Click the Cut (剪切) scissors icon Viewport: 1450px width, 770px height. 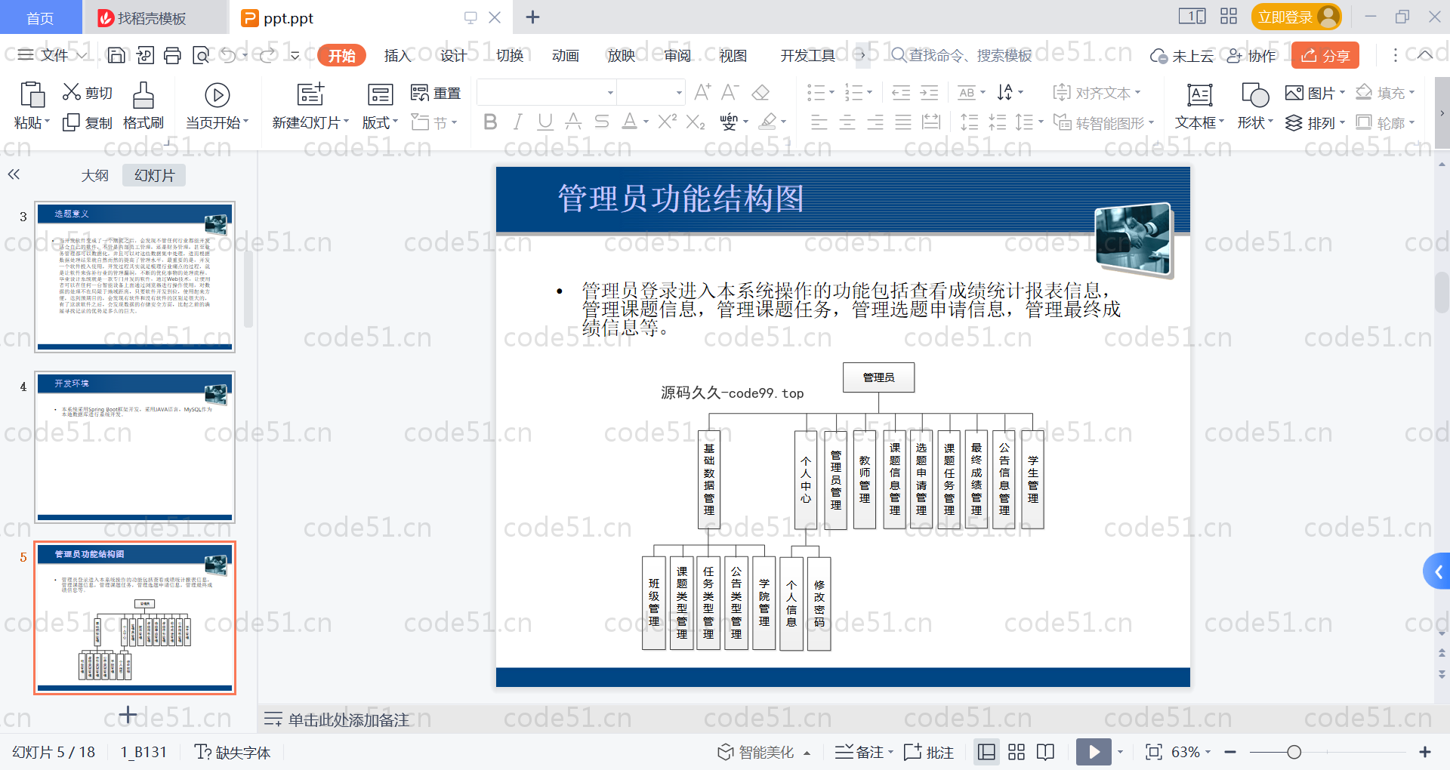(72, 92)
